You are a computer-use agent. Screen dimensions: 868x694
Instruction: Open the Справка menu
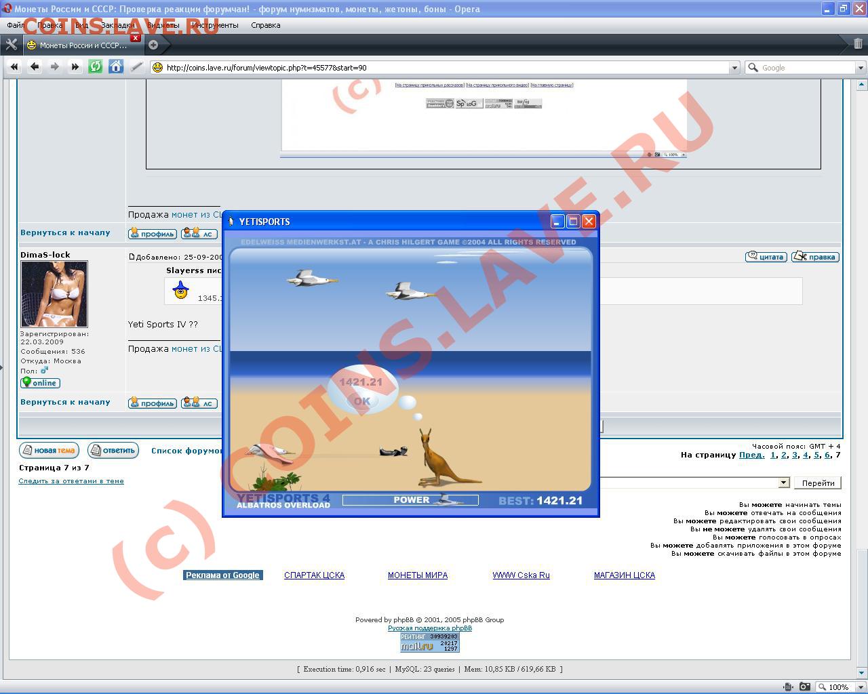click(265, 25)
